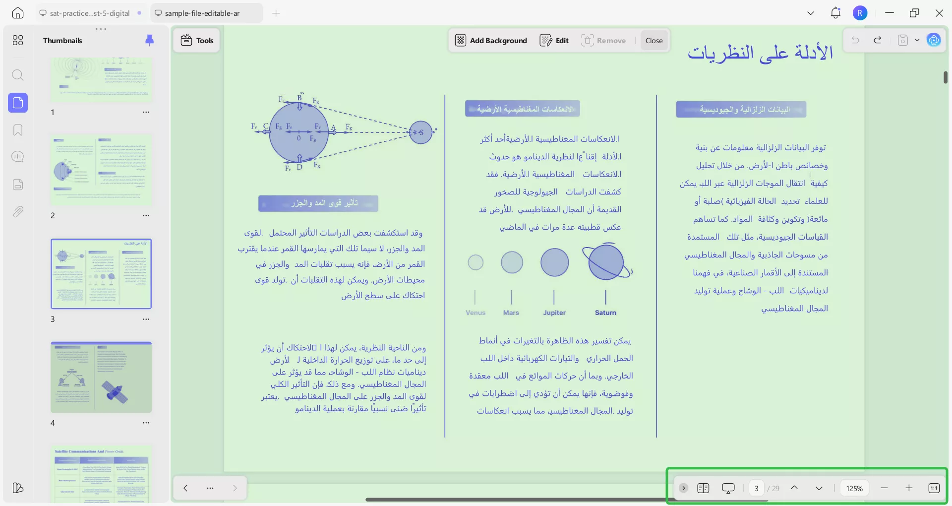Open the Comments panel
The image size is (952, 506).
click(x=18, y=157)
